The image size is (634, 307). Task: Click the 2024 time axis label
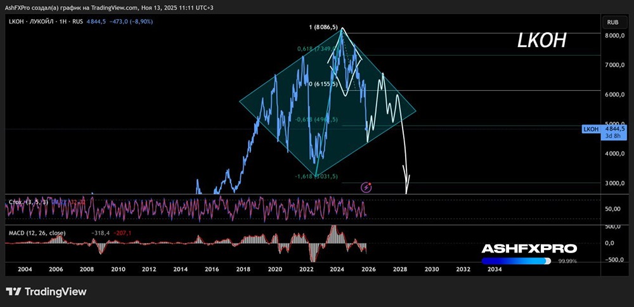[x=337, y=270]
